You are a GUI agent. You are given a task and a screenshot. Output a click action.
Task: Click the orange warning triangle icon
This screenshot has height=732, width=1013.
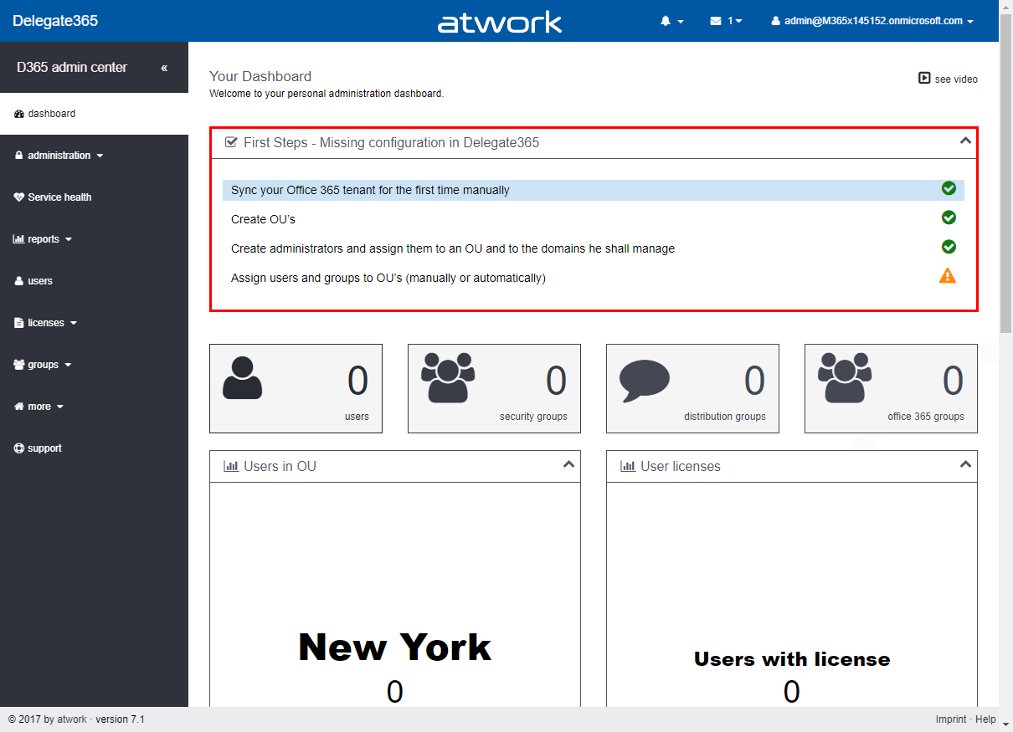(948, 276)
